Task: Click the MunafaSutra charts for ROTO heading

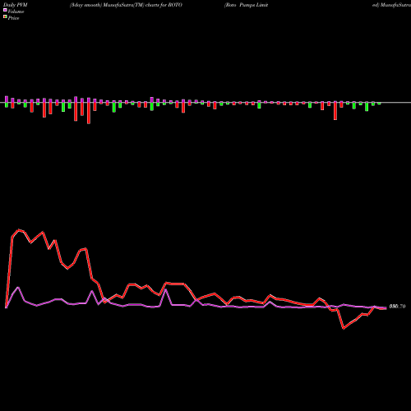Action: [126, 5]
